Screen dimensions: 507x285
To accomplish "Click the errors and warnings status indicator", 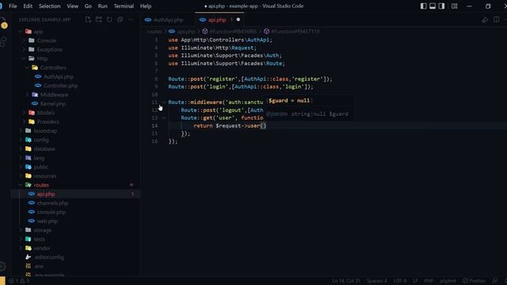I will point(19,281).
